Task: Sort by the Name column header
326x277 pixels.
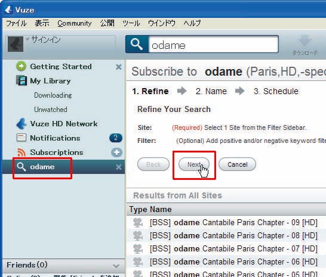Action: coord(161,209)
